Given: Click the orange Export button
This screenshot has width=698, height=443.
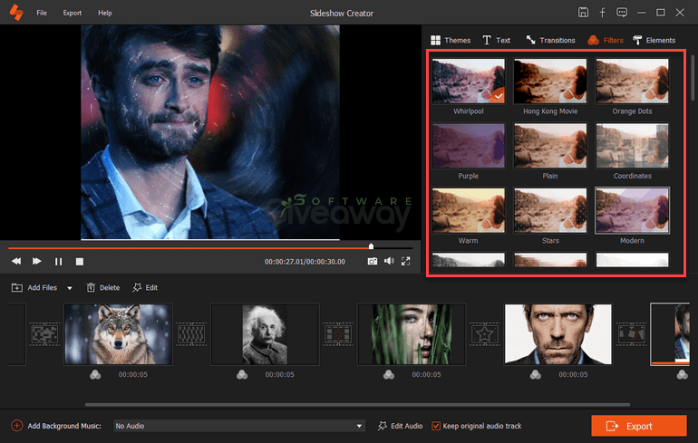Looking at the screenshot, I should (x=633, y=425).
